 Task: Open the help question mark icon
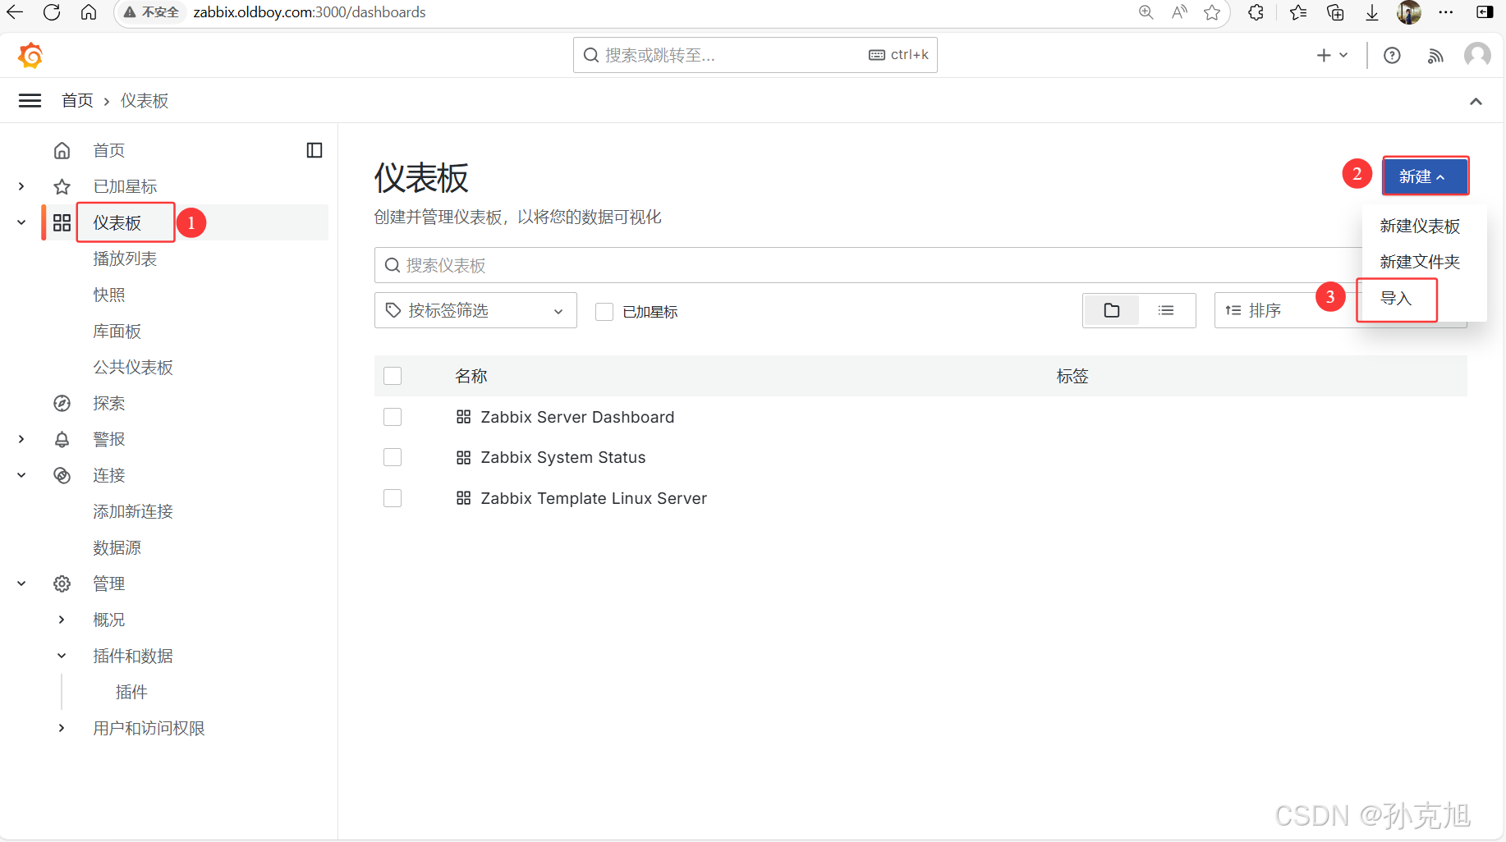1392,56
